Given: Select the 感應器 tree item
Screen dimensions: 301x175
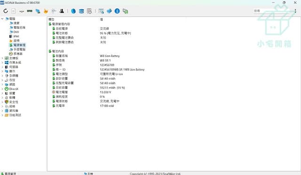Looking at the screenshot, I should 18,54.
